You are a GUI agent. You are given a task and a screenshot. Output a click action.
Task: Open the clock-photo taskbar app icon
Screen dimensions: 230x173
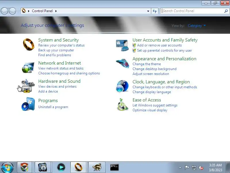[43, 167]
